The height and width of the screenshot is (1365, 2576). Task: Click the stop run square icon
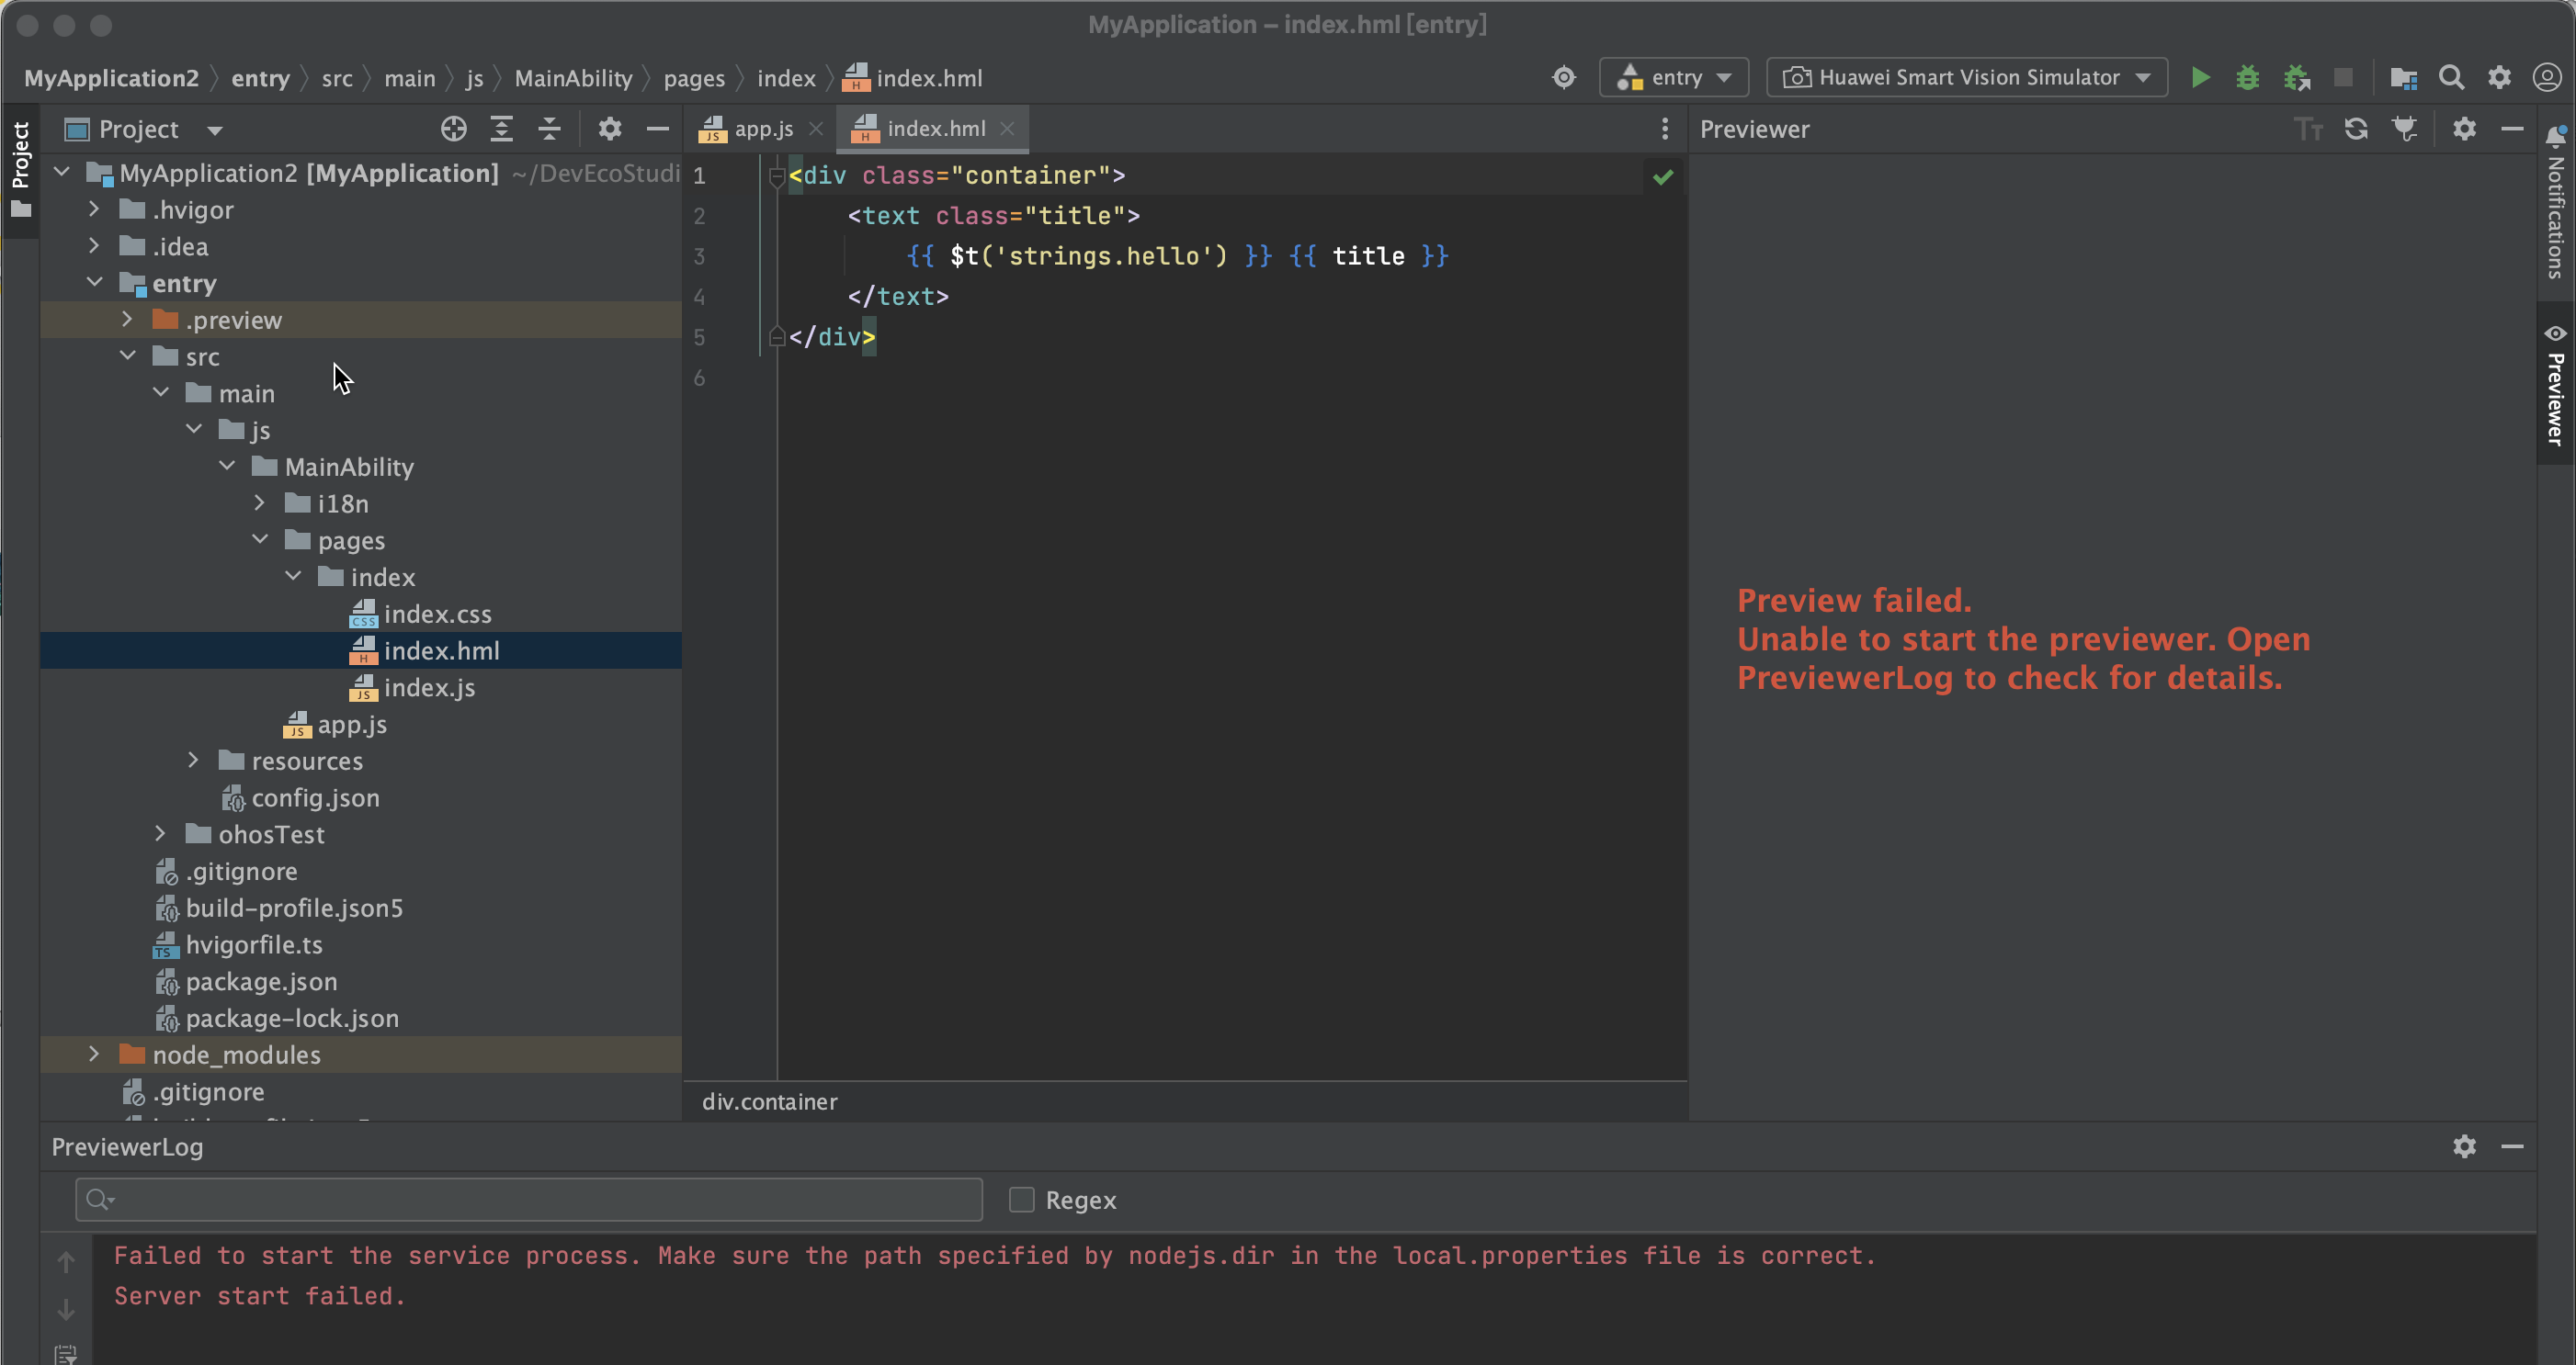pyautogui.click(x=2343, y=78)
